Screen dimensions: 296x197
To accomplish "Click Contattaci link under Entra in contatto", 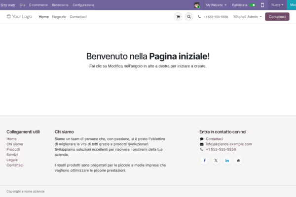I will tap(214, 139).
